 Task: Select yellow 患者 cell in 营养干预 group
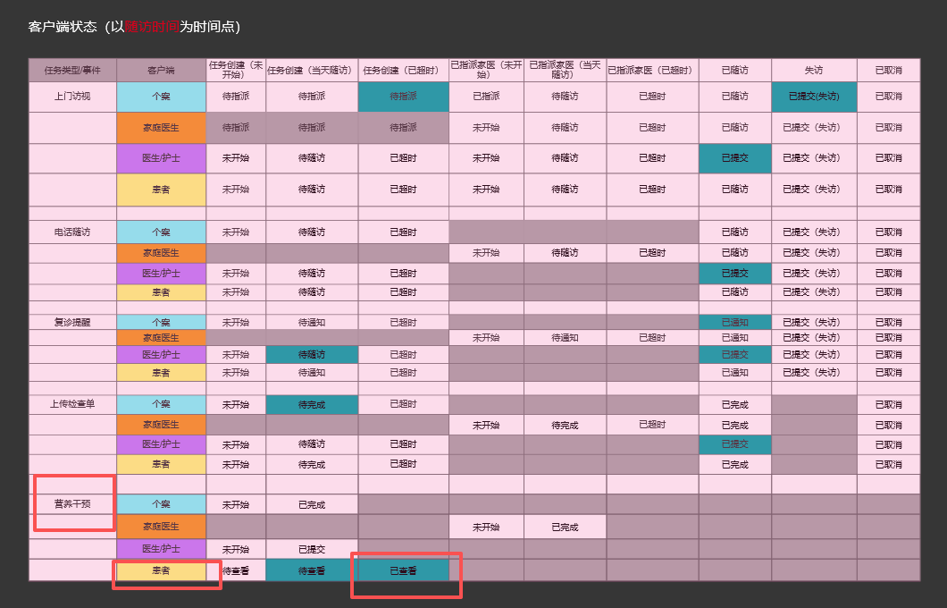(161, 570)
